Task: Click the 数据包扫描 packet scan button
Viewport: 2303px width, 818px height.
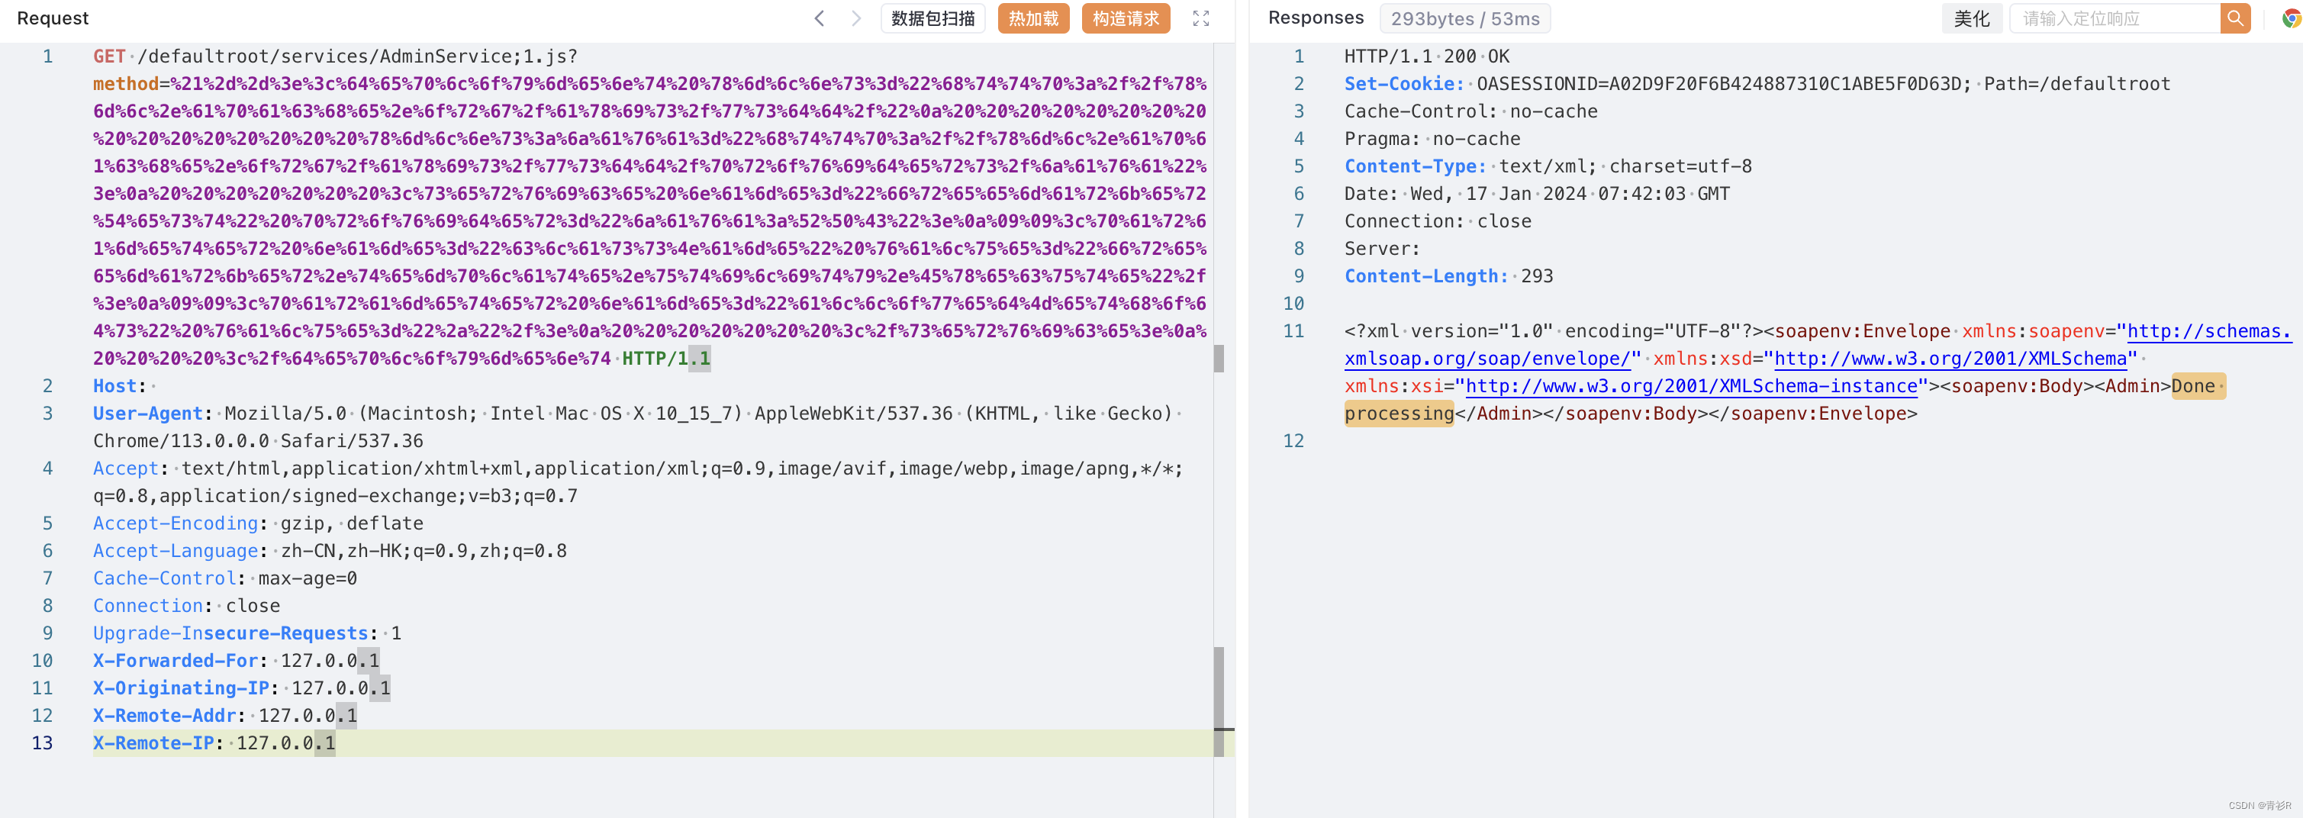Action: [932, 18]
